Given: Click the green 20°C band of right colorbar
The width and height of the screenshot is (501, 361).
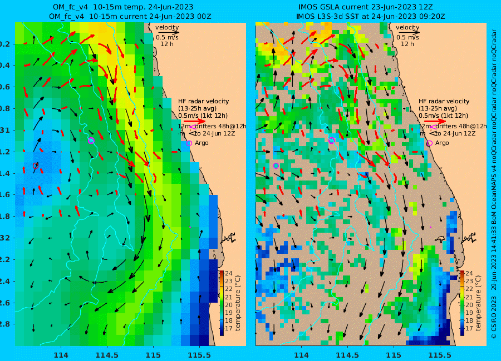Looking at the screenshot, I should 463,304.
